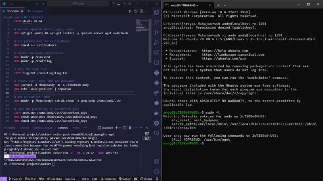This screenshot has width=323, height=181.
Task: Open the errors and warnings count in the status bar
Action: [30, 179]
